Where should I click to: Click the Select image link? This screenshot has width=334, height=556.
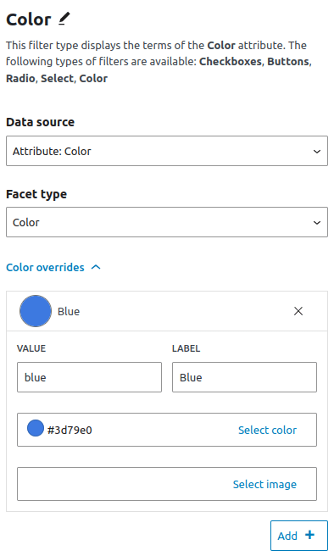[264, 484]
